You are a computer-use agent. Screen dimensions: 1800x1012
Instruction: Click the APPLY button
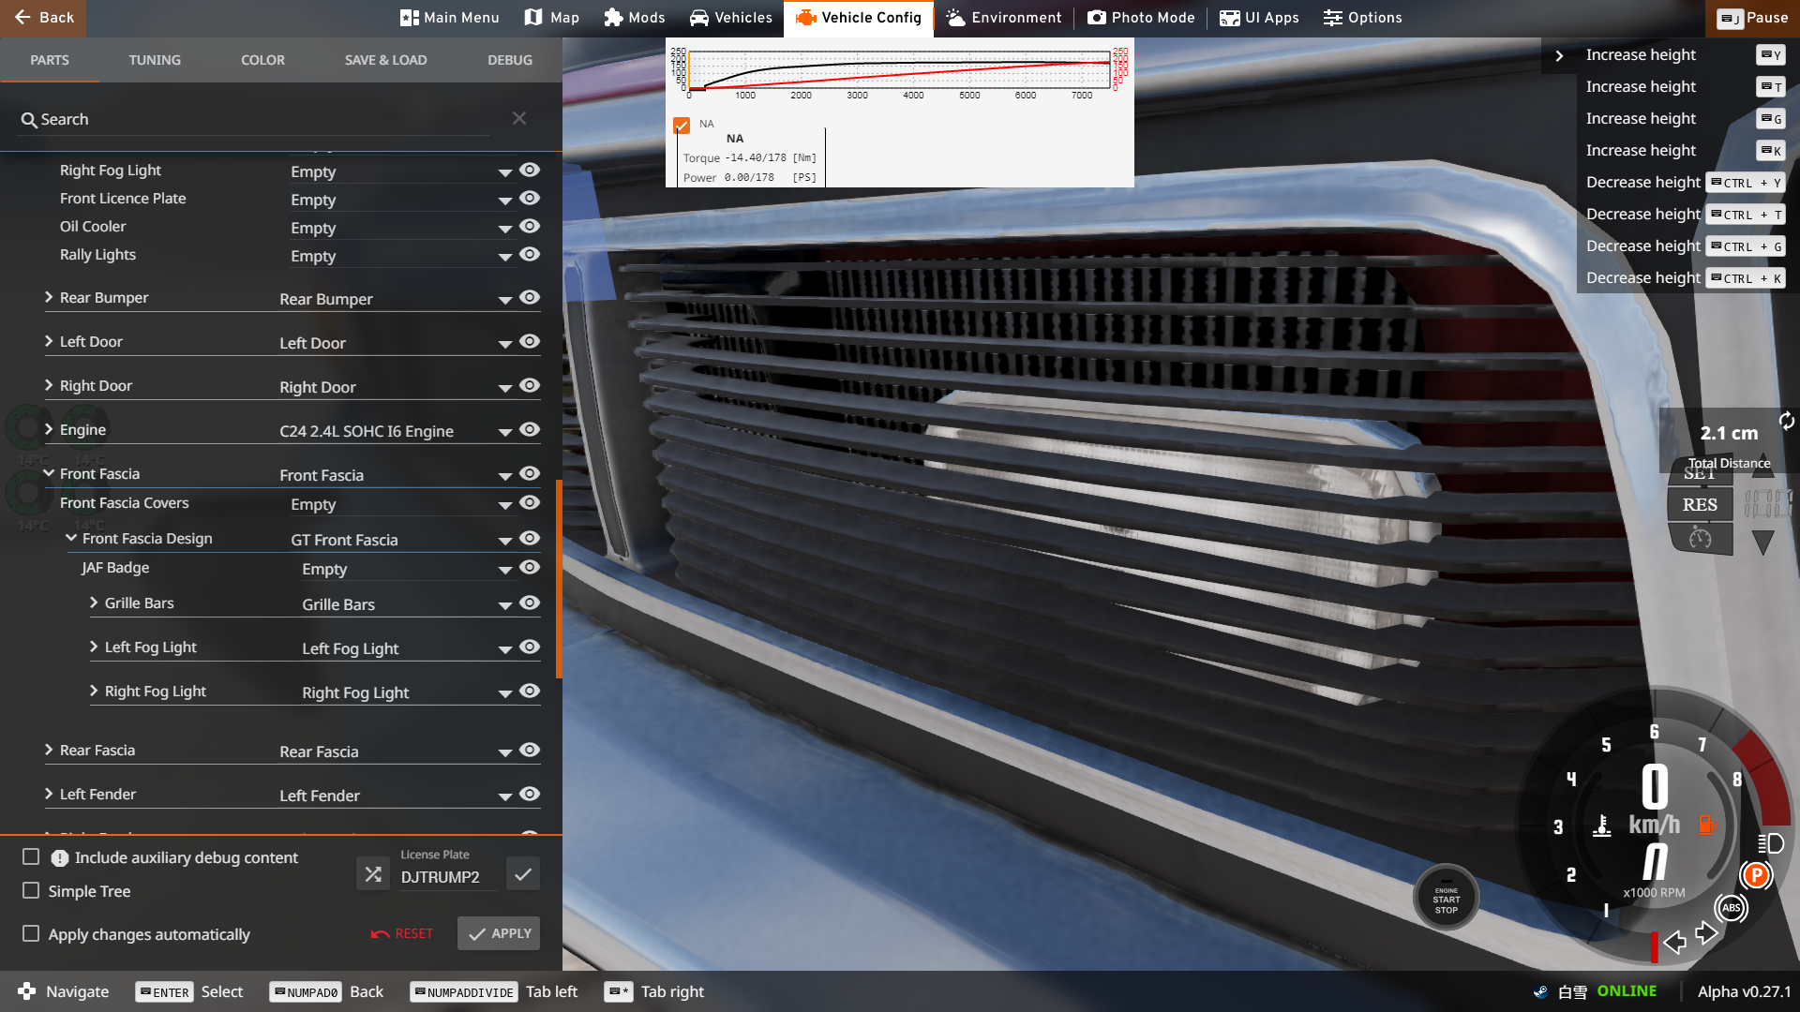click(x=499, y=933)
